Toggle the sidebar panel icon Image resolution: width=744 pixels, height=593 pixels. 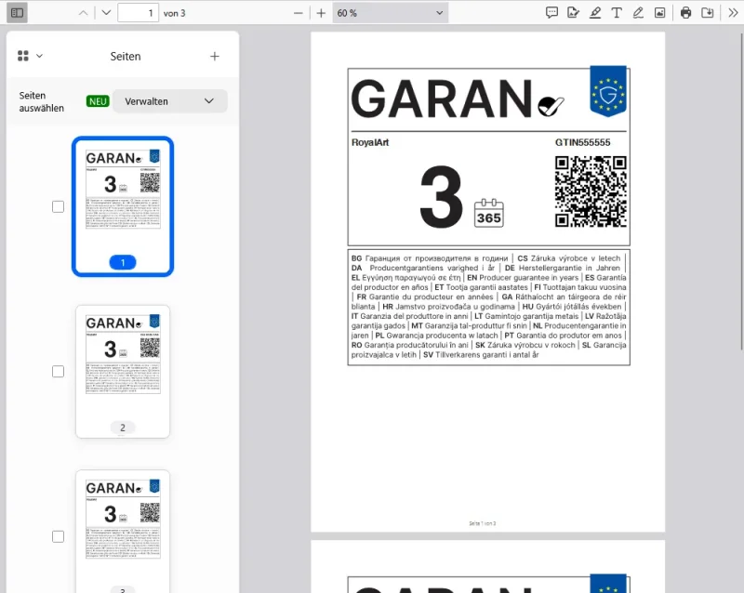click(17, 13)
